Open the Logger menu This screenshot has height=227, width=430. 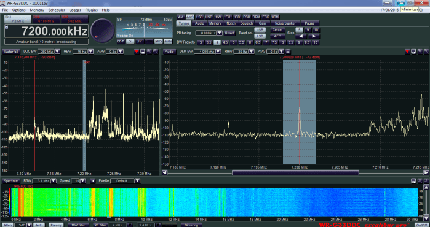[75, 10]
